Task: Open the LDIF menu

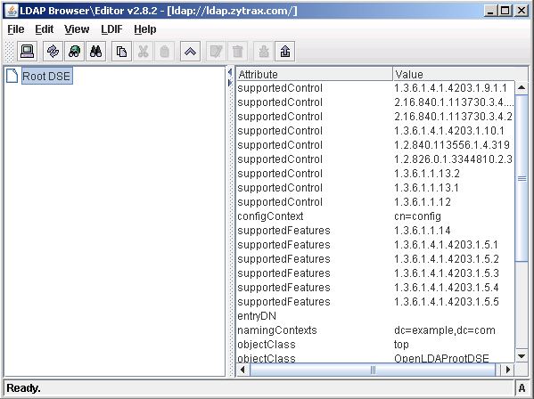Action: click(x=111, y=29)
